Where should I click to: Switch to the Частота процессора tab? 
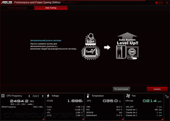pyautogui.click(x=17, y=8)
